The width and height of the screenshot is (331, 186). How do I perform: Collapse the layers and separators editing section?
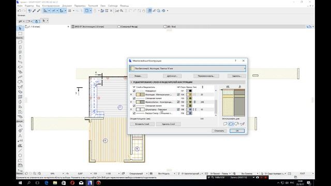(x=131, y=82)
